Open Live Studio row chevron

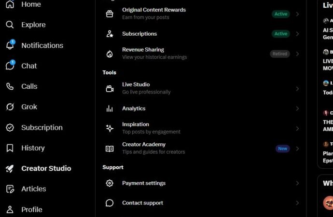pos(297,89)
